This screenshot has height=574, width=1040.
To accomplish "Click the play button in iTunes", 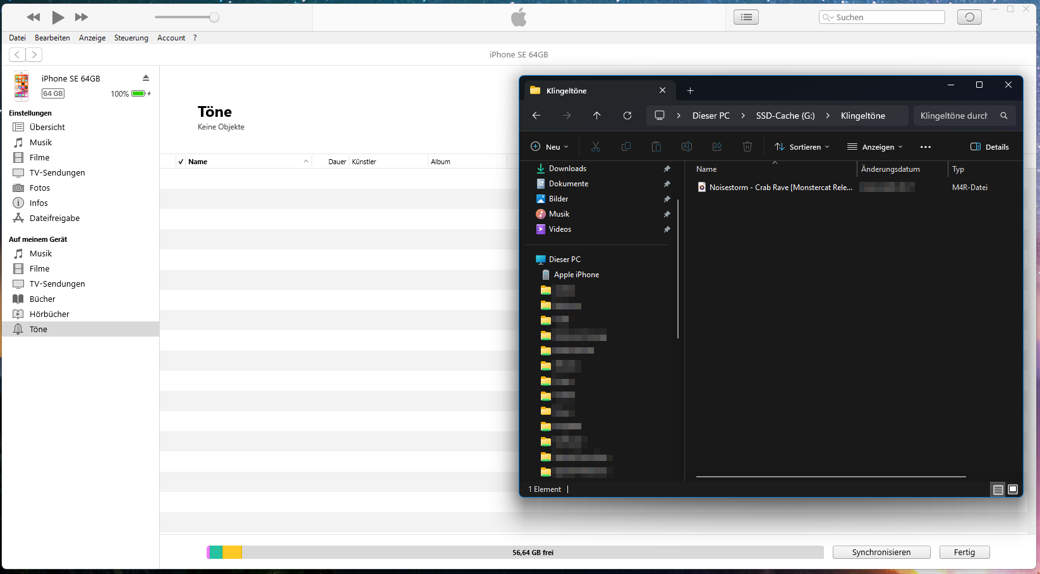I will point(57,17).
